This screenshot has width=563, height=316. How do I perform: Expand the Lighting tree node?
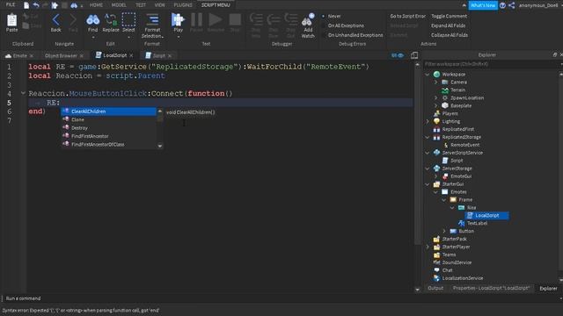(428, 121)
